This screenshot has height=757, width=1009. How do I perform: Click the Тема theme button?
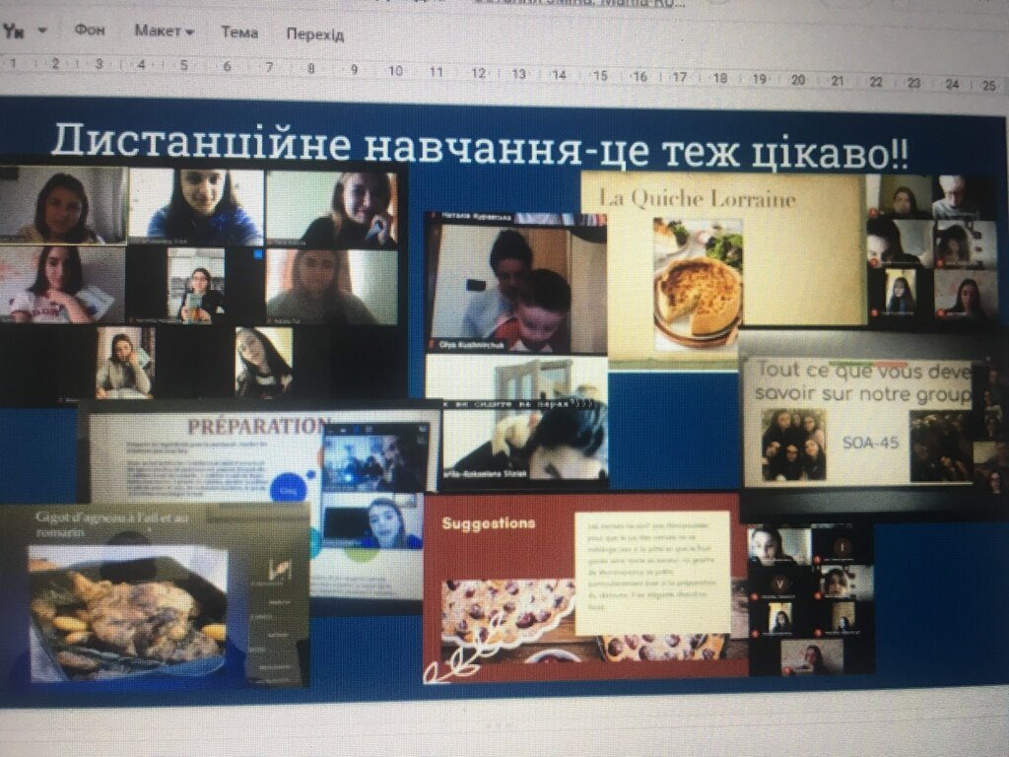pos(239,33)
